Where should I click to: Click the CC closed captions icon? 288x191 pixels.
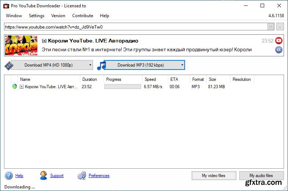coord(279,50)
